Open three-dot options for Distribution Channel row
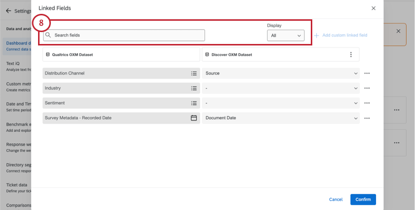Viewport: 420px width, 210px height. [x=367, y=74]
